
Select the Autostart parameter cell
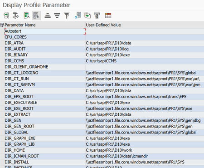coord(45,31)
